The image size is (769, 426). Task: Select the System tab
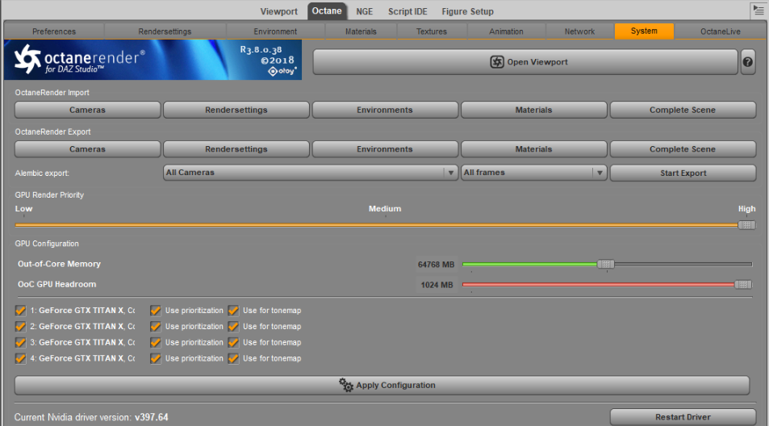tap(644, 31)
